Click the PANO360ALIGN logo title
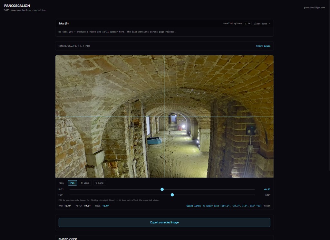 17,6
